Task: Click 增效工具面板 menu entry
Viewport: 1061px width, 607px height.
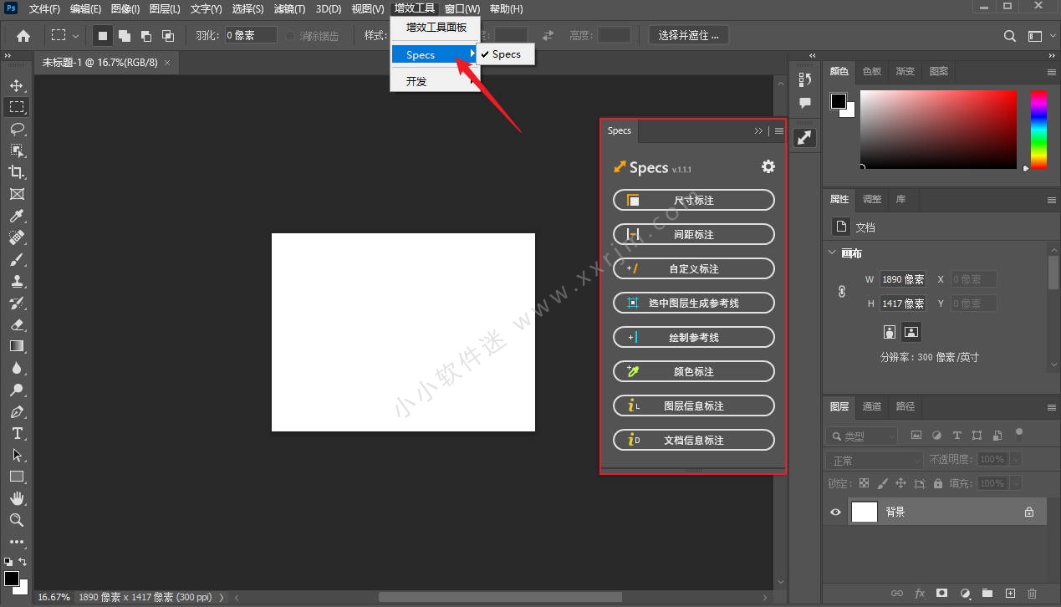Action: (436, 28)
